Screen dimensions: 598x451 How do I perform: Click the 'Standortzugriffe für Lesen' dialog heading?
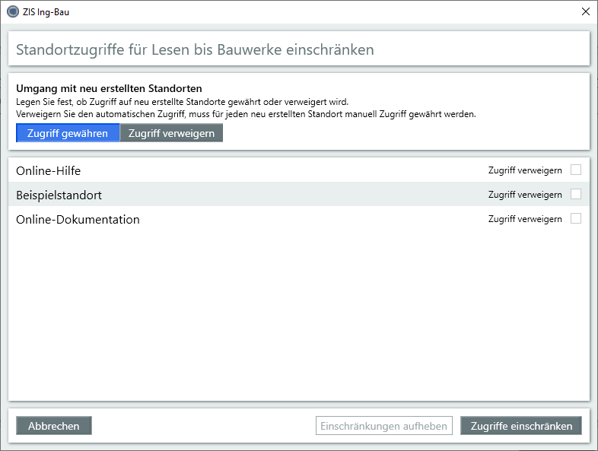[195, 49]
